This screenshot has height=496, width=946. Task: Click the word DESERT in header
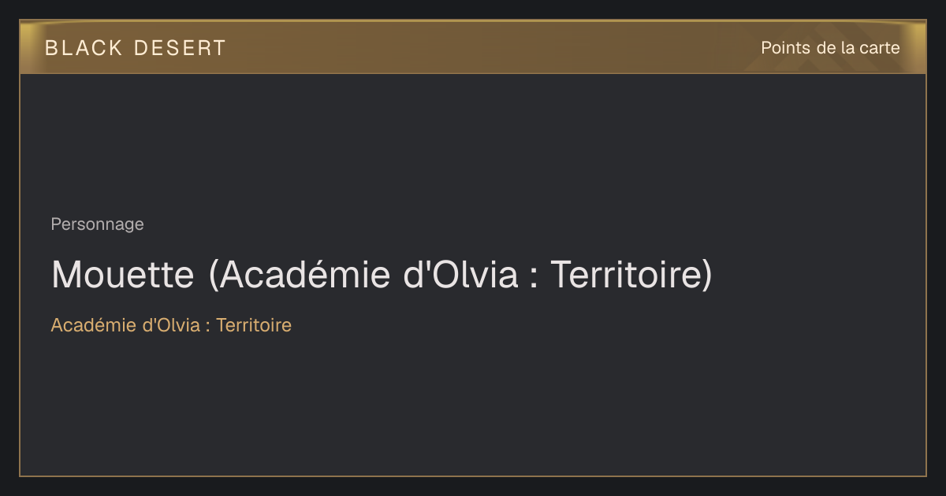coord(180,48)
